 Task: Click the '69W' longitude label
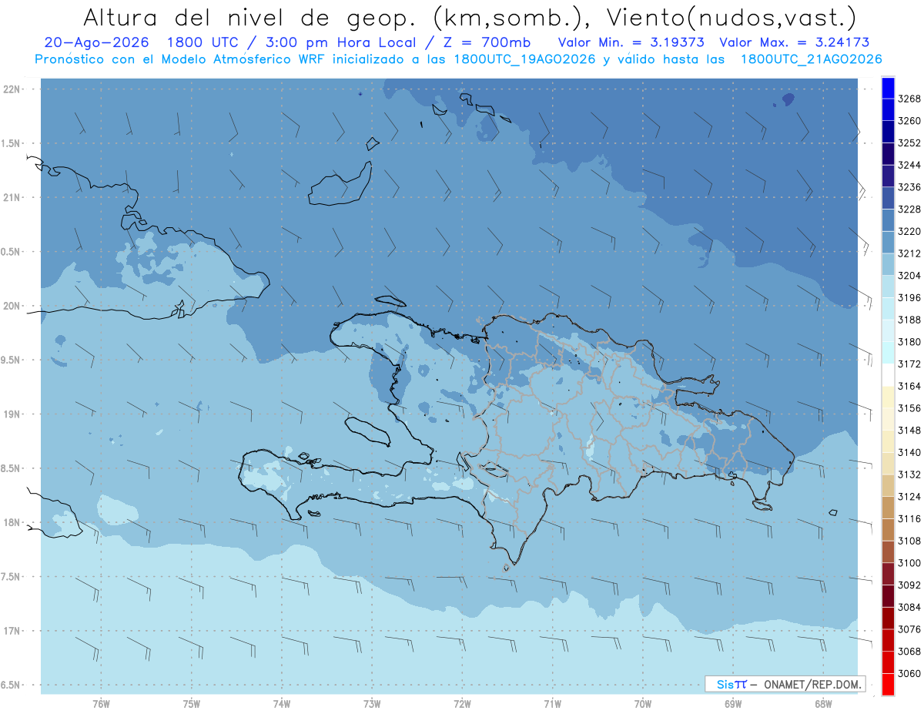click(733, 704)
